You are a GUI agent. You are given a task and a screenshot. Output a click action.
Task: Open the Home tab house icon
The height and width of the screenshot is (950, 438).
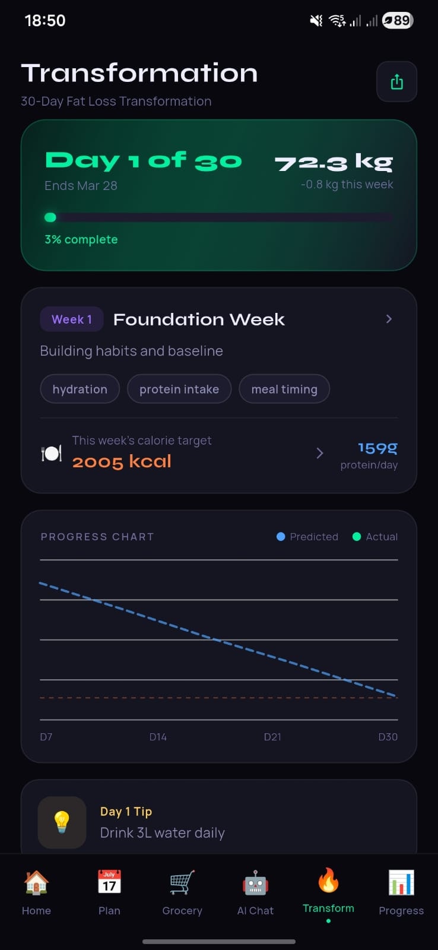[x=36, y=882]
